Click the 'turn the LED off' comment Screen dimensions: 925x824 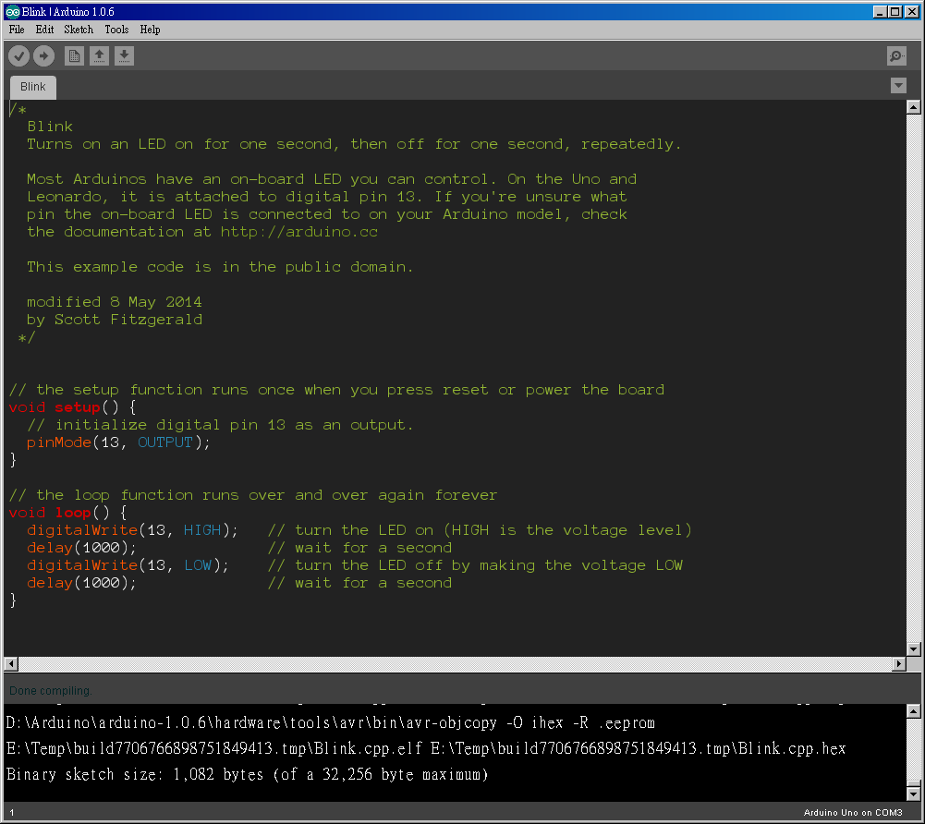tap(475, 565)
